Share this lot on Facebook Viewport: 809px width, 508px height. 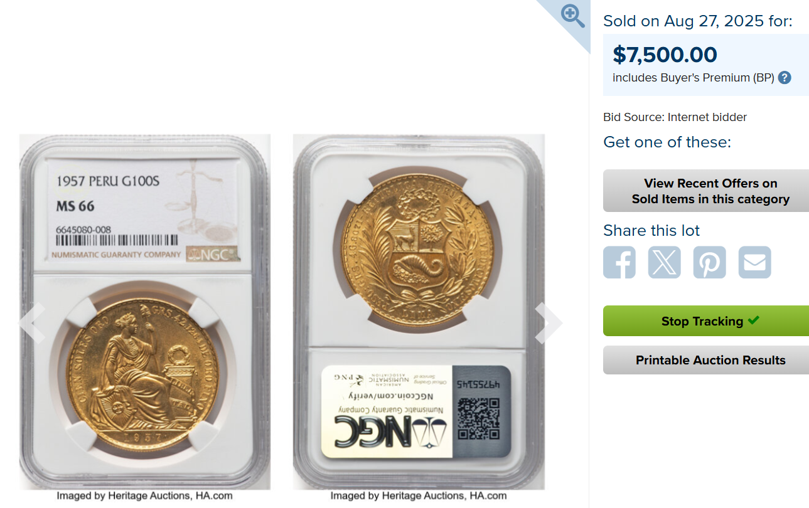(619, 262)
